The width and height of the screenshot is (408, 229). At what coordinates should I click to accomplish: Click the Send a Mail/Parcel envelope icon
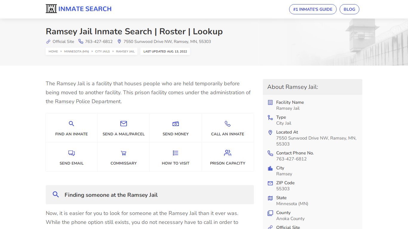click(124, 123)
